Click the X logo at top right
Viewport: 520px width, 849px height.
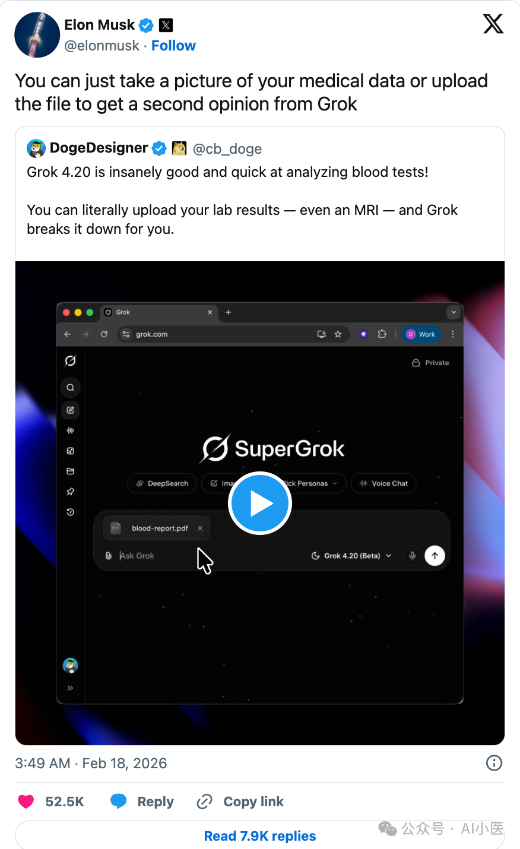(x=493, y=24)
